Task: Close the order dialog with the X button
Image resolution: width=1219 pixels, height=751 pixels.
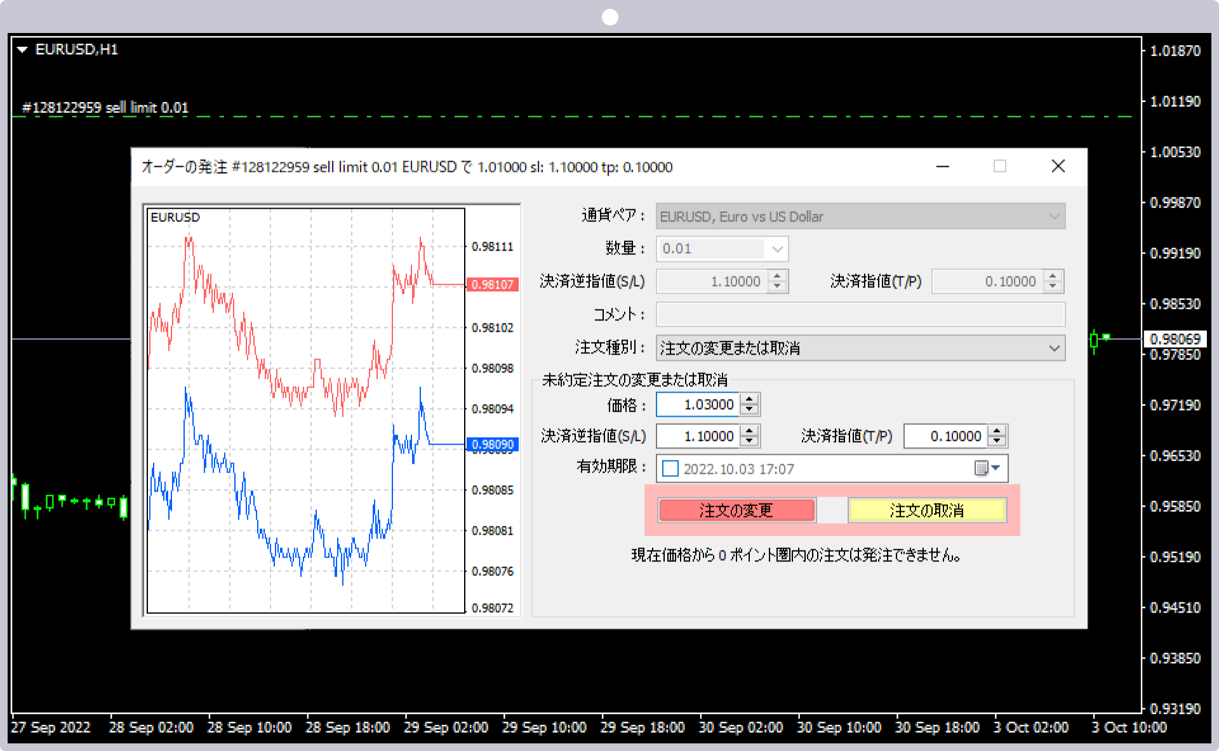Action: [x=1058, y=166]
